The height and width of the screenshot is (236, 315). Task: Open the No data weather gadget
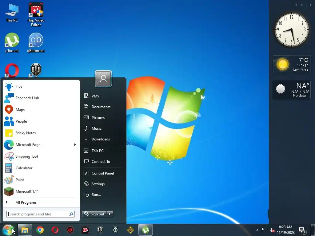[292, 90]
